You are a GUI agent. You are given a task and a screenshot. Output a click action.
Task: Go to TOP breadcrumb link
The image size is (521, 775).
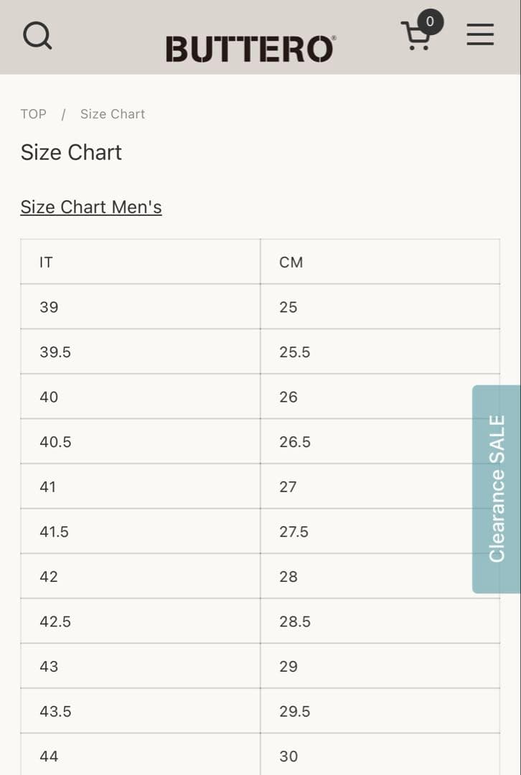pyautogui.click(x=33, y=114)
